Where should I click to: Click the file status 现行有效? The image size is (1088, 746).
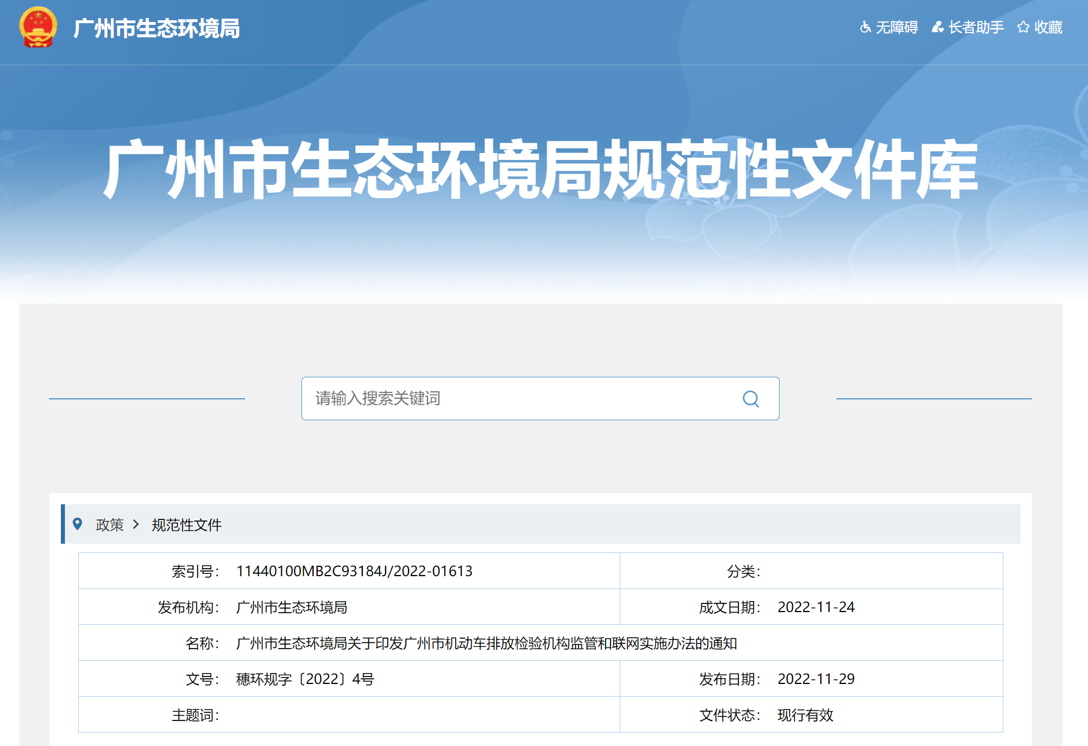click(805, 715)
